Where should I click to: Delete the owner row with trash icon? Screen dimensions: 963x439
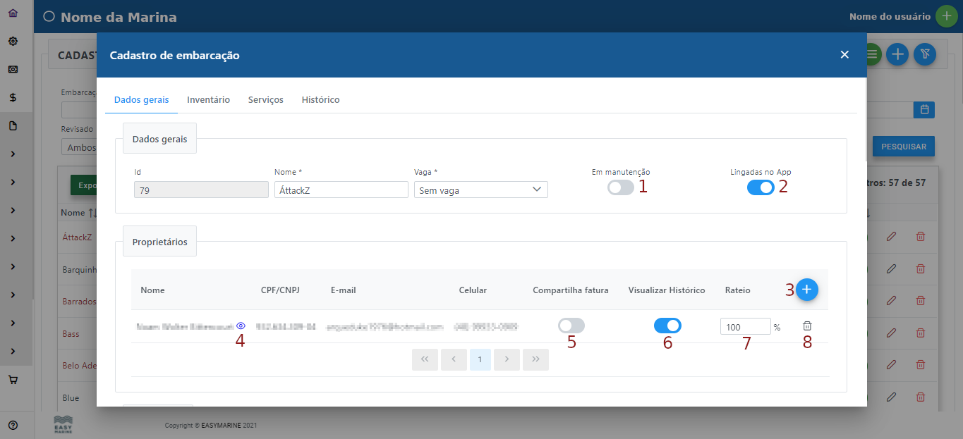tap(807, 326)
